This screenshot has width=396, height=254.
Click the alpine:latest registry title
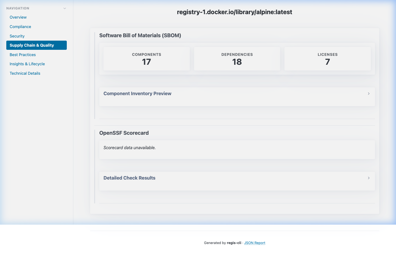coord(234,12)
